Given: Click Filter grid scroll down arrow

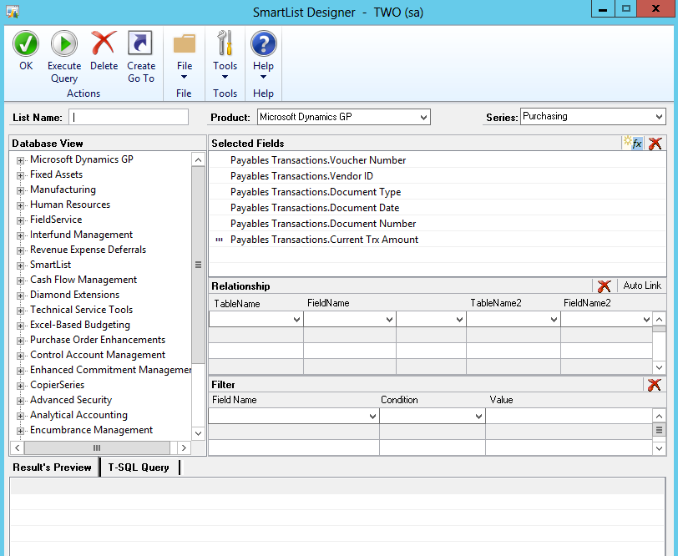Looking at the screenshot, I should [659, 448].
